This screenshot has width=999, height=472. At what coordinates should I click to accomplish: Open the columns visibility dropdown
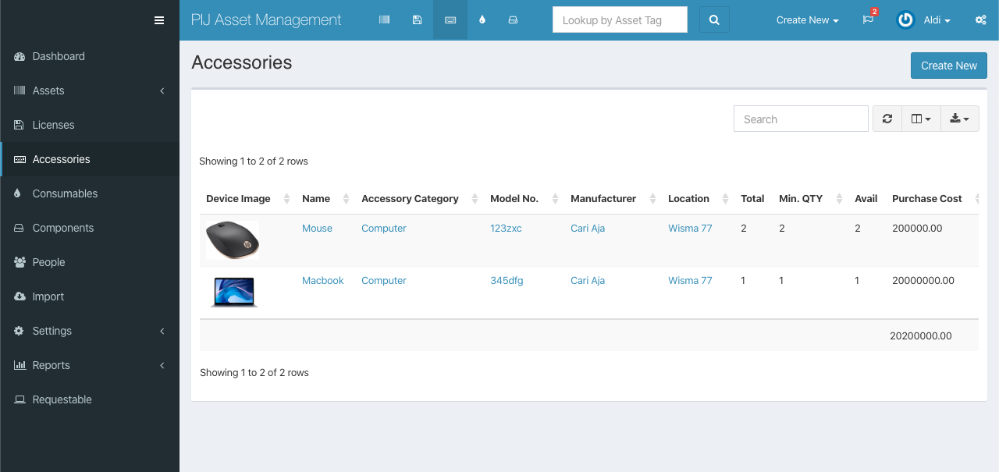tap(921, 119)
